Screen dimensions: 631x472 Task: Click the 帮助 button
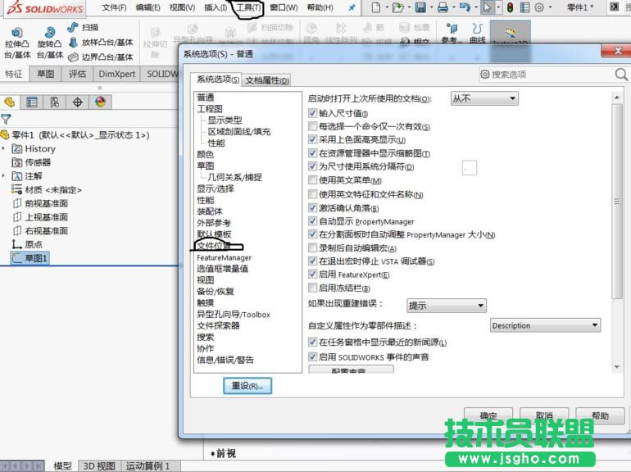point(600,415)
